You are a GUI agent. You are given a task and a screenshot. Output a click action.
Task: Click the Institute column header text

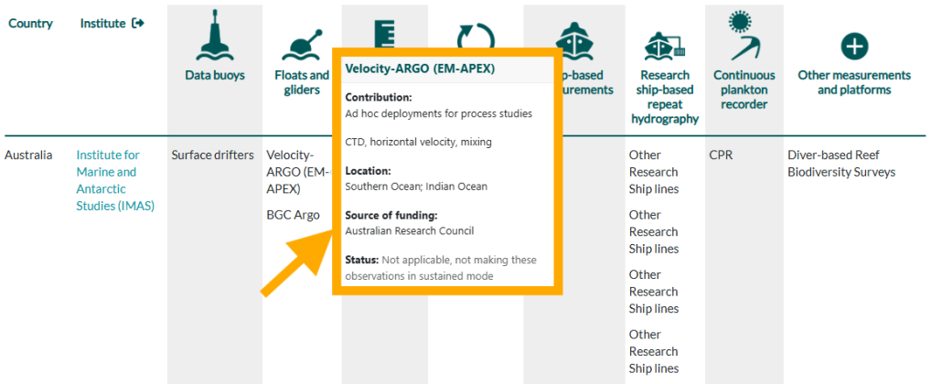[x=102, y=23]
